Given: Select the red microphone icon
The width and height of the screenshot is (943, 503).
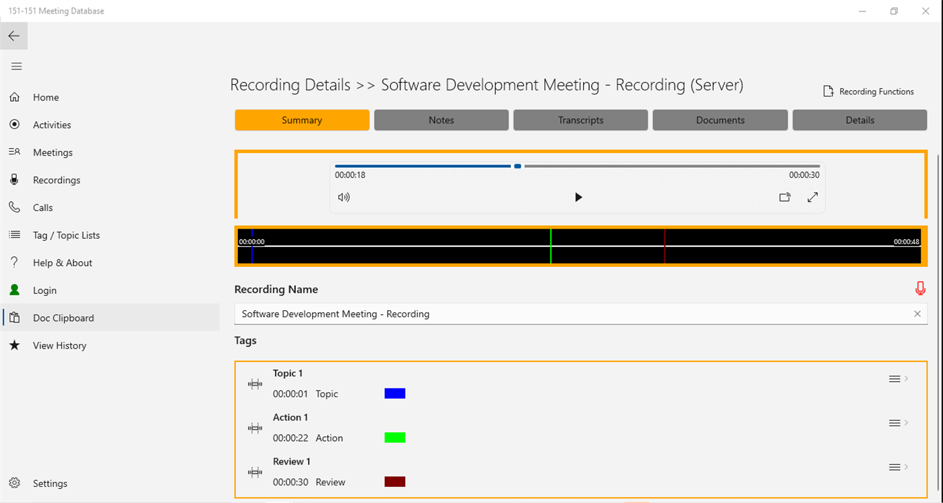Looking at the screenshot, I should coord(920,288).
